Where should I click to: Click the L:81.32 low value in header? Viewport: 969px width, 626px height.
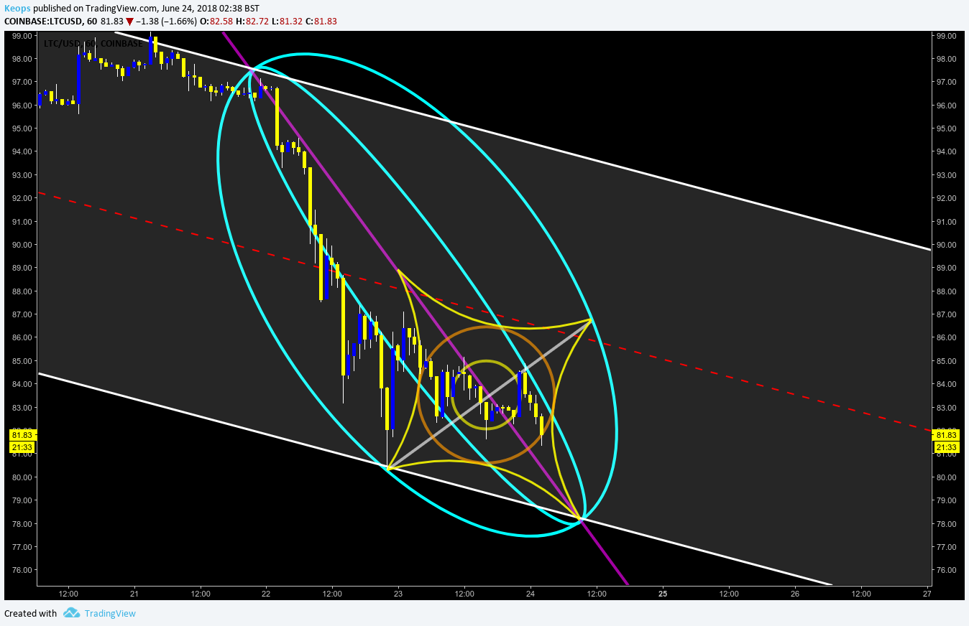(x=285, y=21)
